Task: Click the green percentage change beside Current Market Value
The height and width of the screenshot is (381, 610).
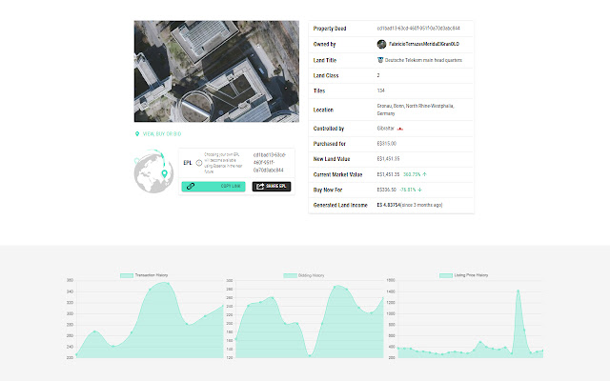Action: pos(412,174)
